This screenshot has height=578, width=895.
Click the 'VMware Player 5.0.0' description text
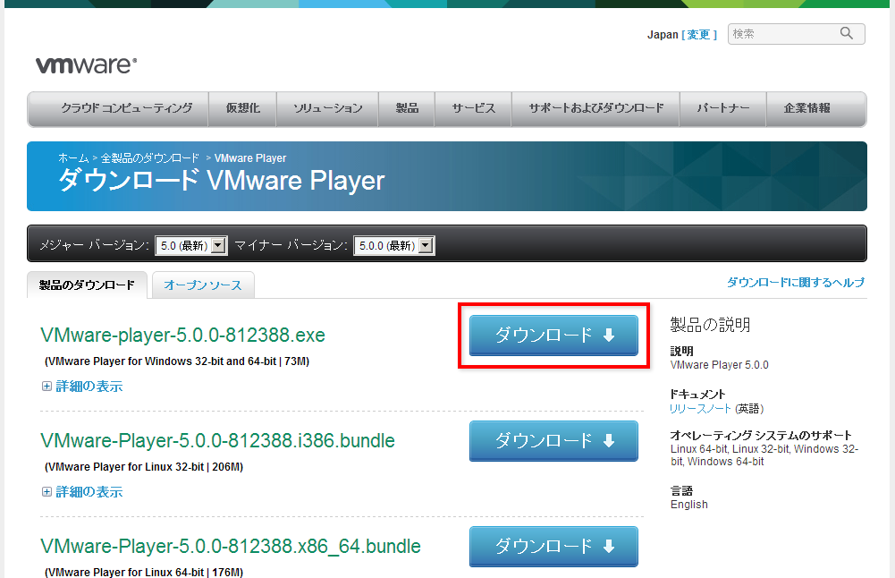tap(719, 365)
